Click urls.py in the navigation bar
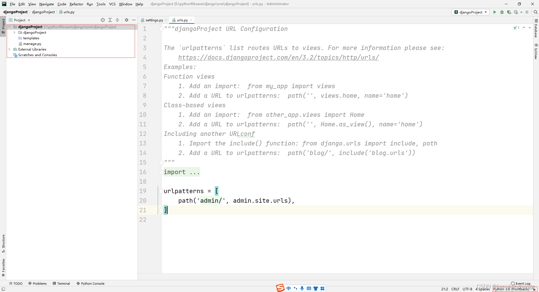The image size is (539, 292). 67,12
